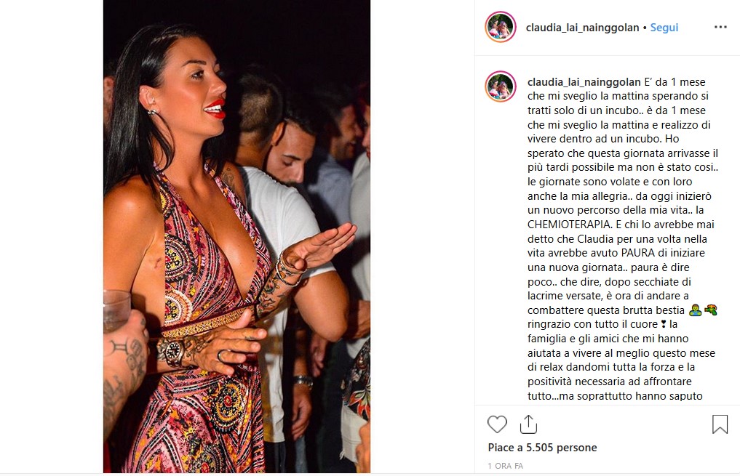The height and width of the screenshot is (476, 740).
Task: Open the profile avatar in the post header
Action: coord(501,27)
